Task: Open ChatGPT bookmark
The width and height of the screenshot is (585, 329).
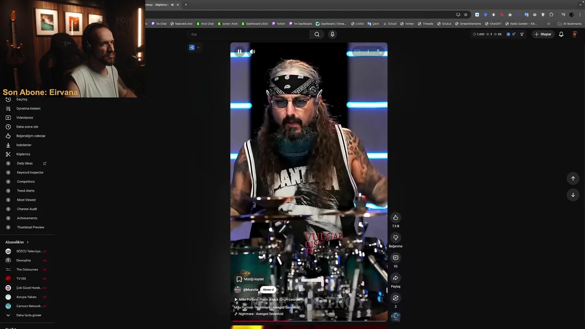Action: [x=493, y=24]
